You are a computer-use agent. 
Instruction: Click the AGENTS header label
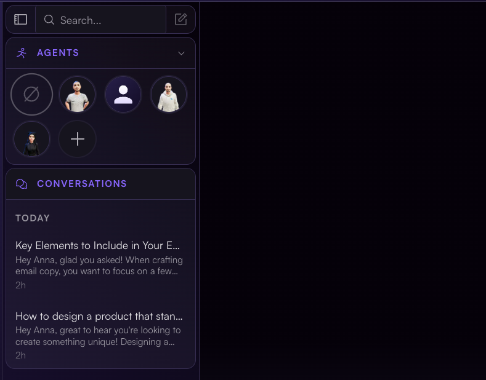pos(58,53)
